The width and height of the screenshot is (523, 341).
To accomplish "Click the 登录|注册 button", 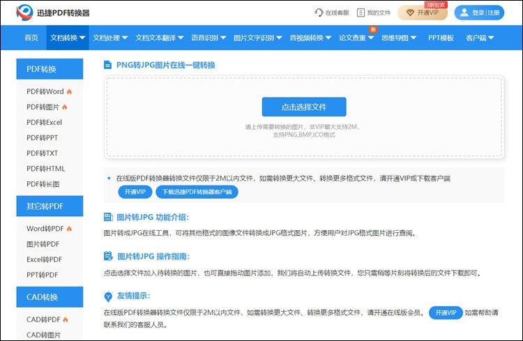I will coord(479,13).
